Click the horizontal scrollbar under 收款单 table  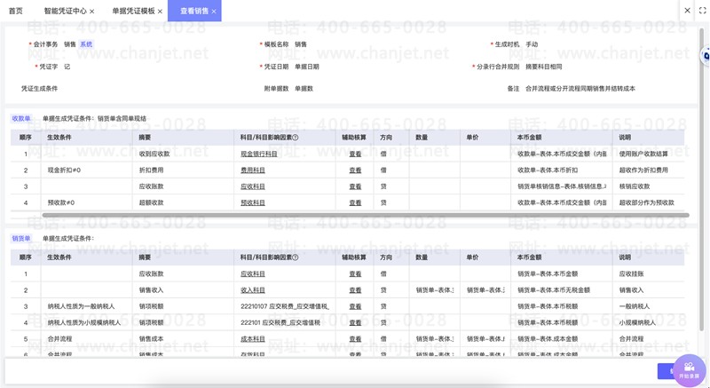[x=366, y=215]
